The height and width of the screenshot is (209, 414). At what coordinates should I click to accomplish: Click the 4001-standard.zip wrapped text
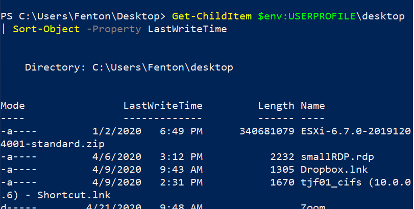tap(53, 144)
